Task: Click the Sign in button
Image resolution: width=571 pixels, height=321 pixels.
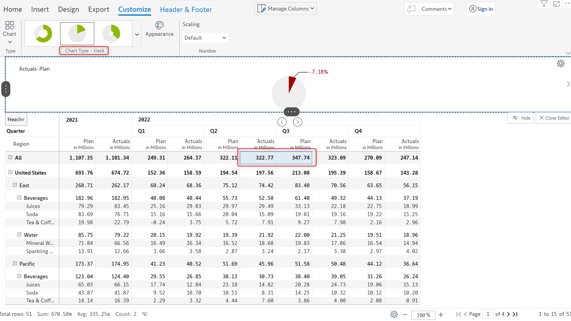Action: (481, 9)
